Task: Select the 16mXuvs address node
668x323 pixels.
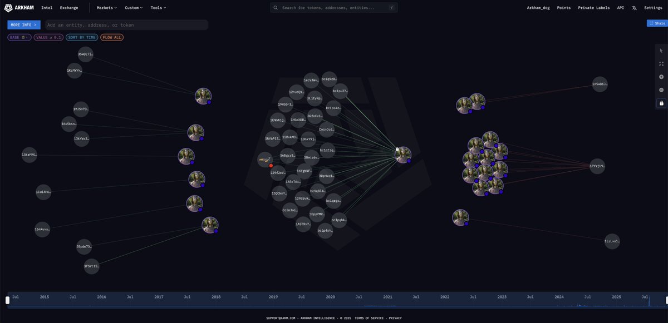Action: coord(42,229)
